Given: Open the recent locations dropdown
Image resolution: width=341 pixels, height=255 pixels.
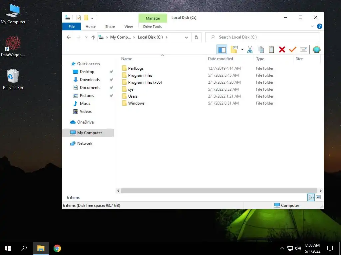Looking at the screenshot, I should pos(86,37).
